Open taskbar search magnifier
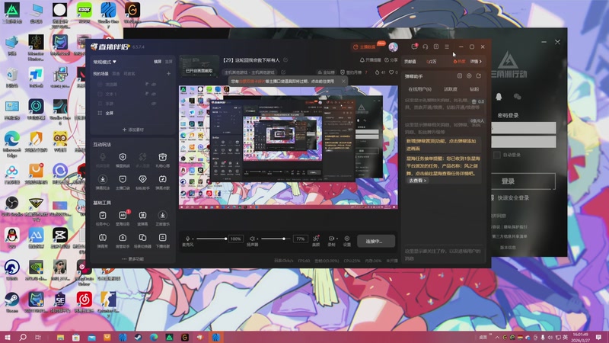This screenshot has height=343, width=609. click(23, 337)
